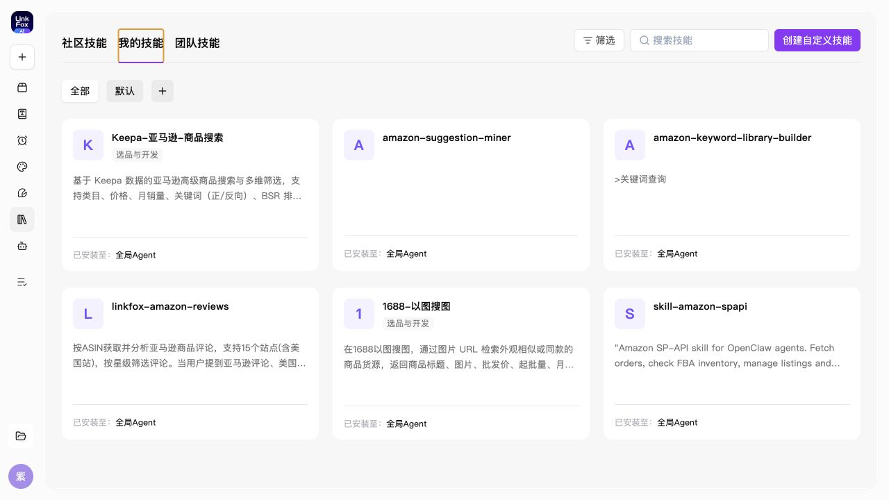Open the folder icon at sidebar bottom
The image size is (889, 500).
pos(21,436)
